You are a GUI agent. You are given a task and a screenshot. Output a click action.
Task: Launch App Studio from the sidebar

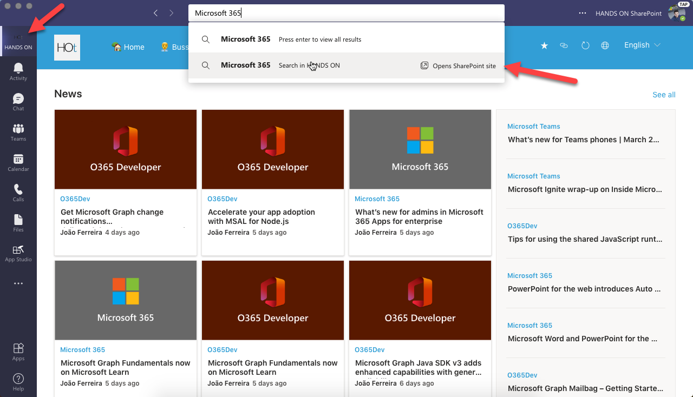pos(18,253)
